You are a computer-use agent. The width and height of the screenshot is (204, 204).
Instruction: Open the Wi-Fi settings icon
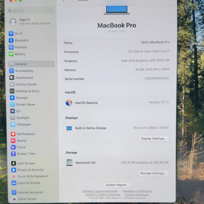11,34
